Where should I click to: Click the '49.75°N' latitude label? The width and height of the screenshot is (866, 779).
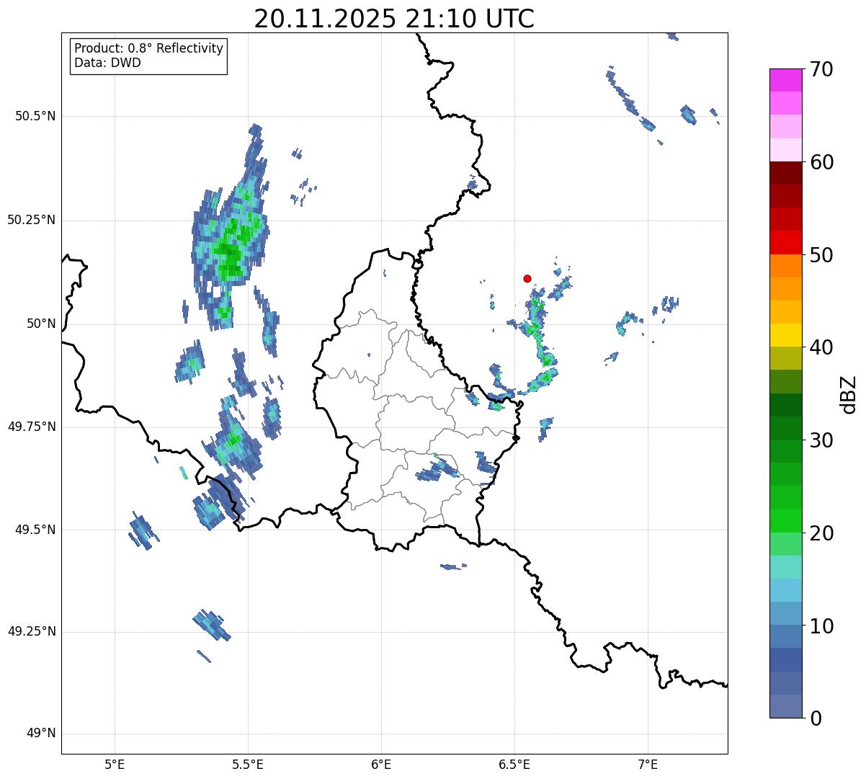32,427
